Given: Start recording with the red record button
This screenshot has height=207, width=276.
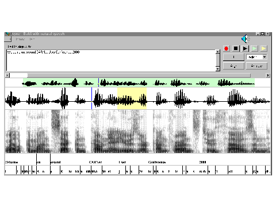Looking at the screenshot, I should click(226, 48).
